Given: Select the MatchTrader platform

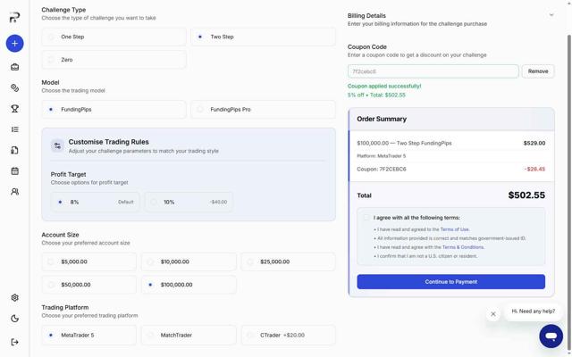Looking at the screenshot, I should 189,335.
